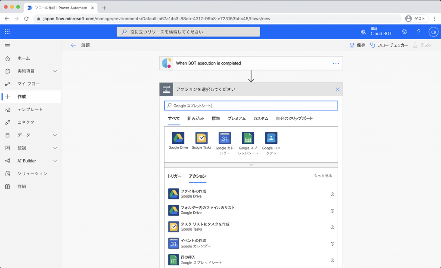Click the top resource search box

pos(188,32)
